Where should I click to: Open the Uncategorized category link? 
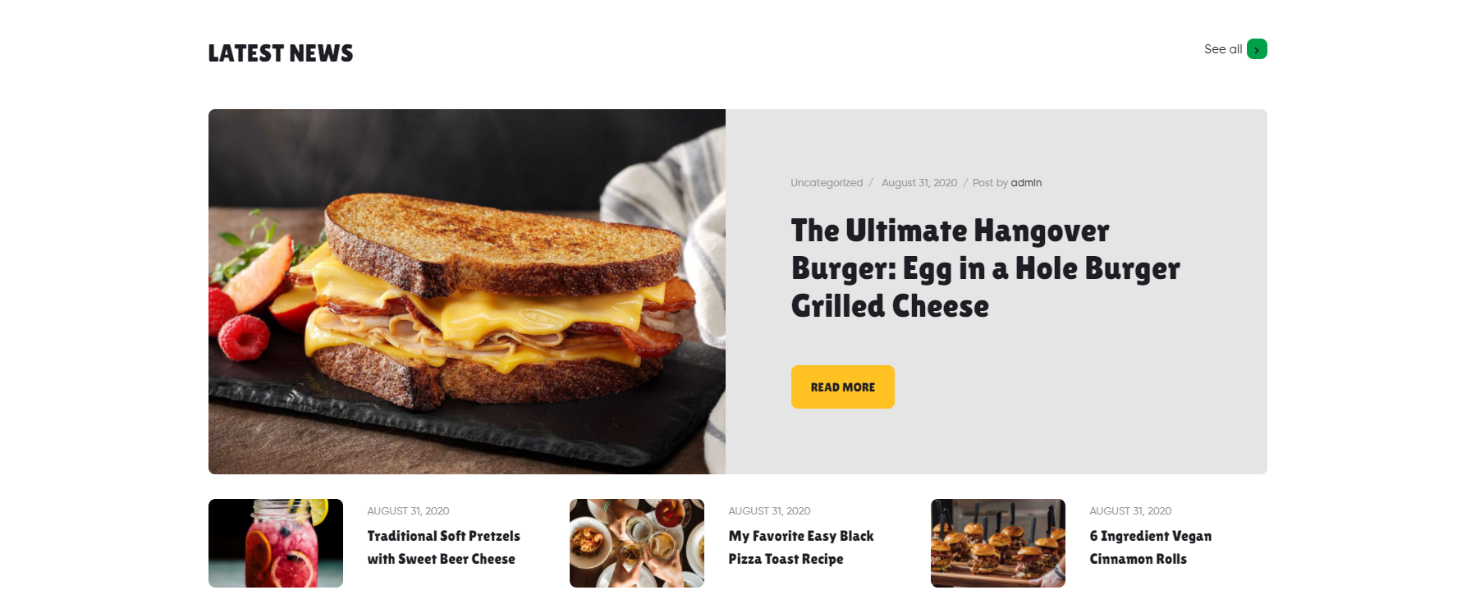827,183
